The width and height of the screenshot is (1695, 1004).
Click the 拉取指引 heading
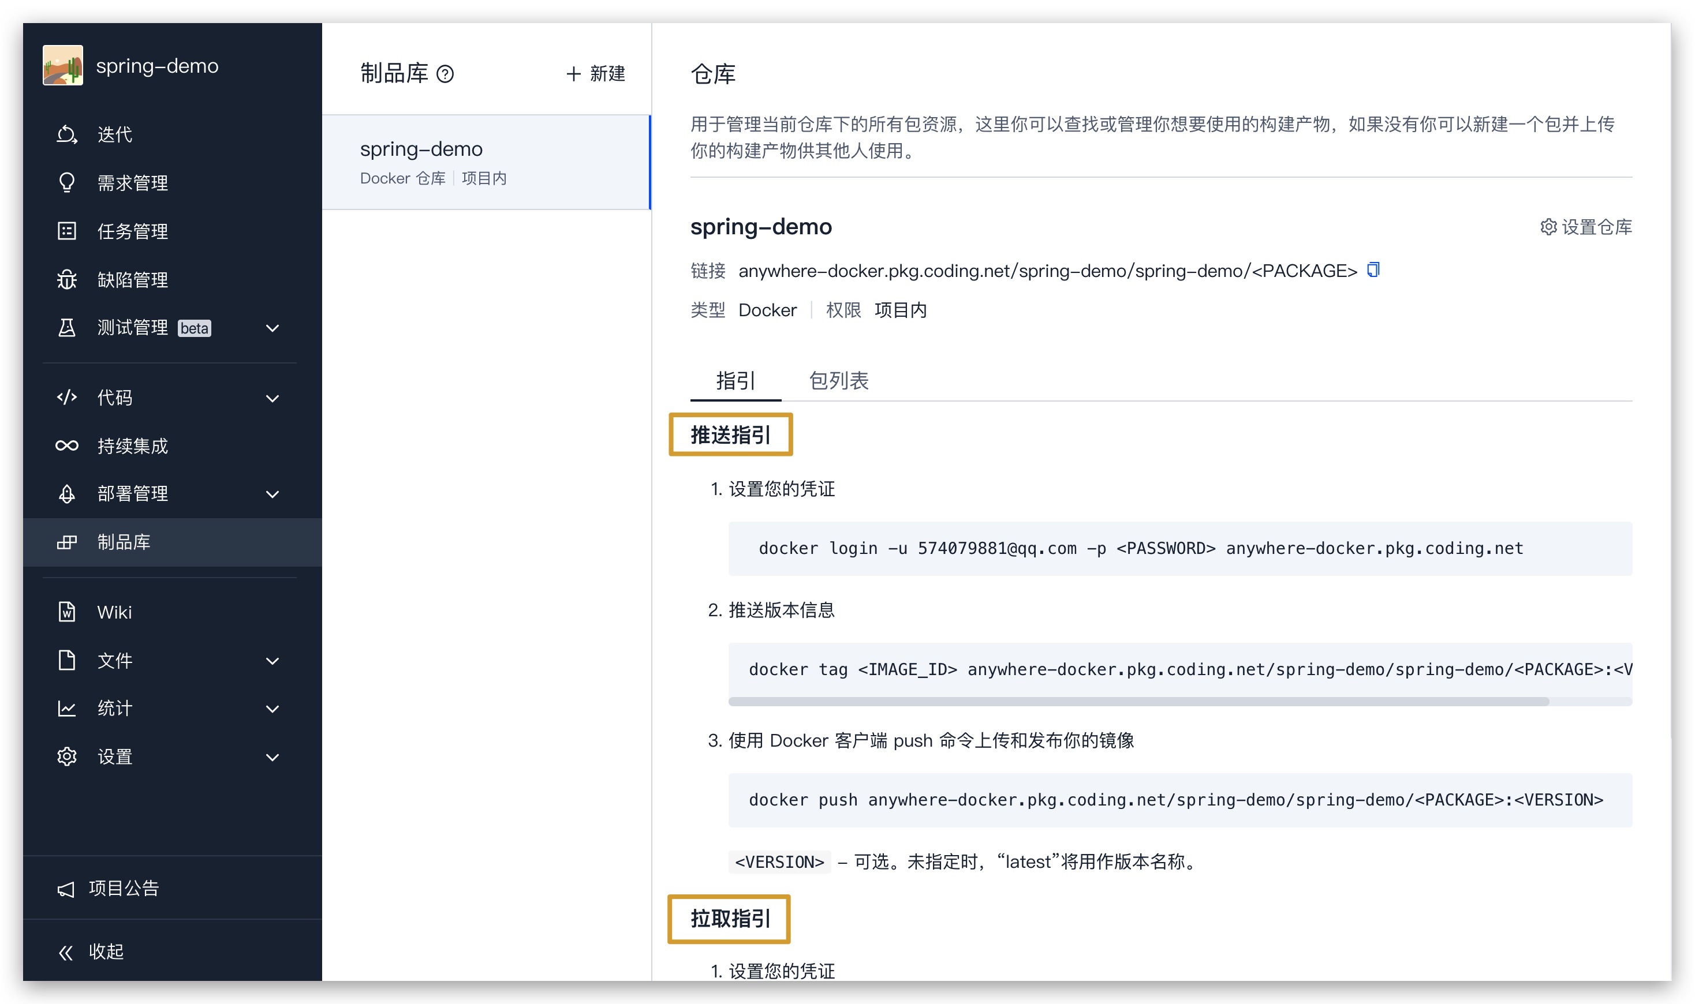coord(730,919)
